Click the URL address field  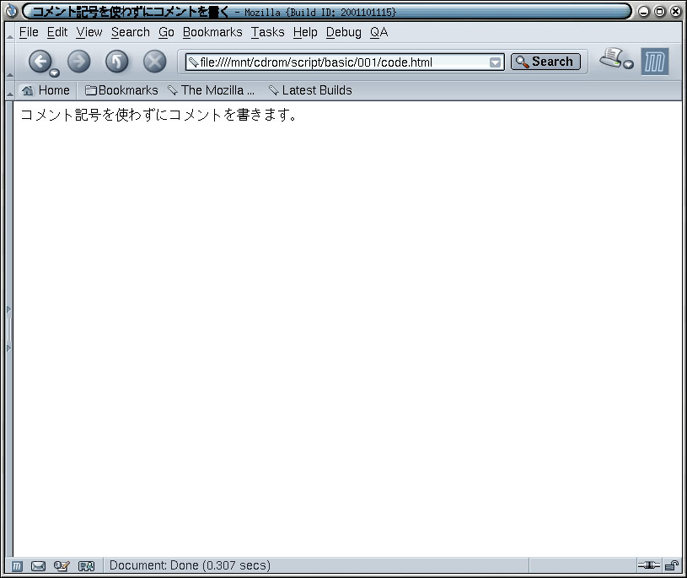(344, 62)
